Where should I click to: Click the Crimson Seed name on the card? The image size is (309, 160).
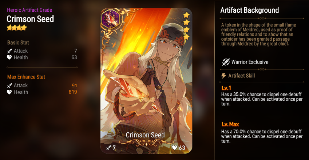pos(145,135)
